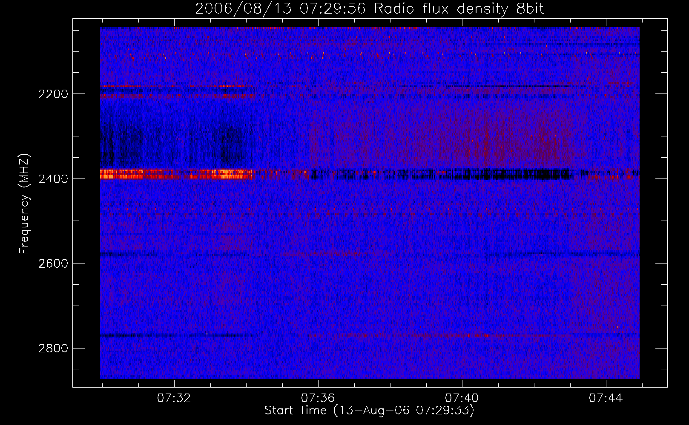
Task: Click the 07:40 time tick label
Action: click(462, 398)
